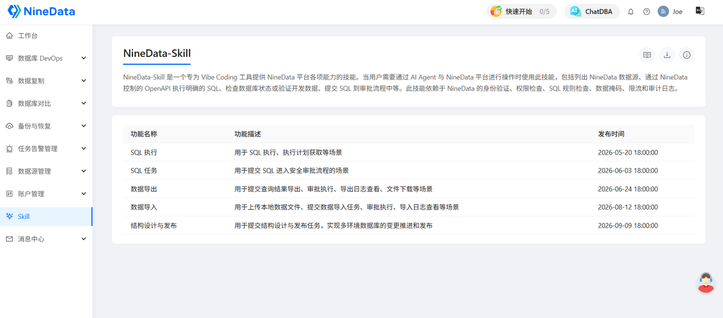This screenshot has height=318, width=723.
Task: Open the help question mark icon
Action: click(x=647, y=11)
